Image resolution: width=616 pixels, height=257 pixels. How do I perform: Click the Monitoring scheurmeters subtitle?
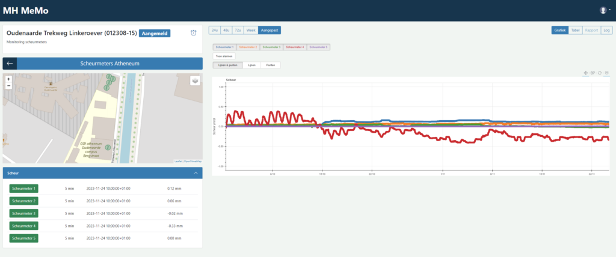(x=26, y=42)
